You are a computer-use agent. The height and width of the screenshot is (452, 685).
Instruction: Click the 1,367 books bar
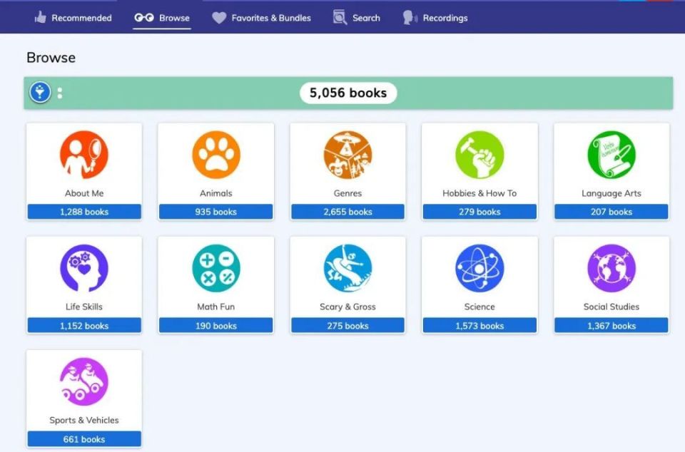click(612, 326)
